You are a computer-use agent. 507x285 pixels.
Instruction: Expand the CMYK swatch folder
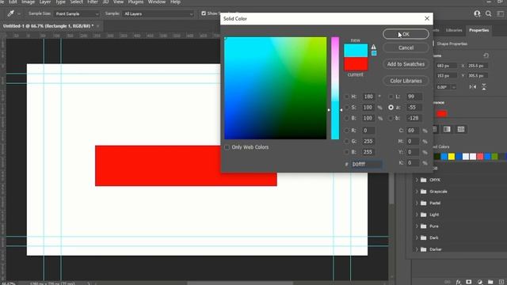417,180
